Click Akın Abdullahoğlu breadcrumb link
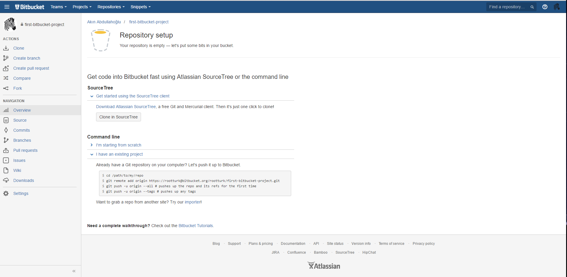Screen dimensions: 567x277 (x=104, y=22)
